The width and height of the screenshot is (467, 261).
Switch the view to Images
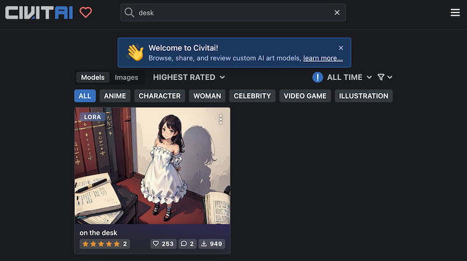tap(126, 77)
